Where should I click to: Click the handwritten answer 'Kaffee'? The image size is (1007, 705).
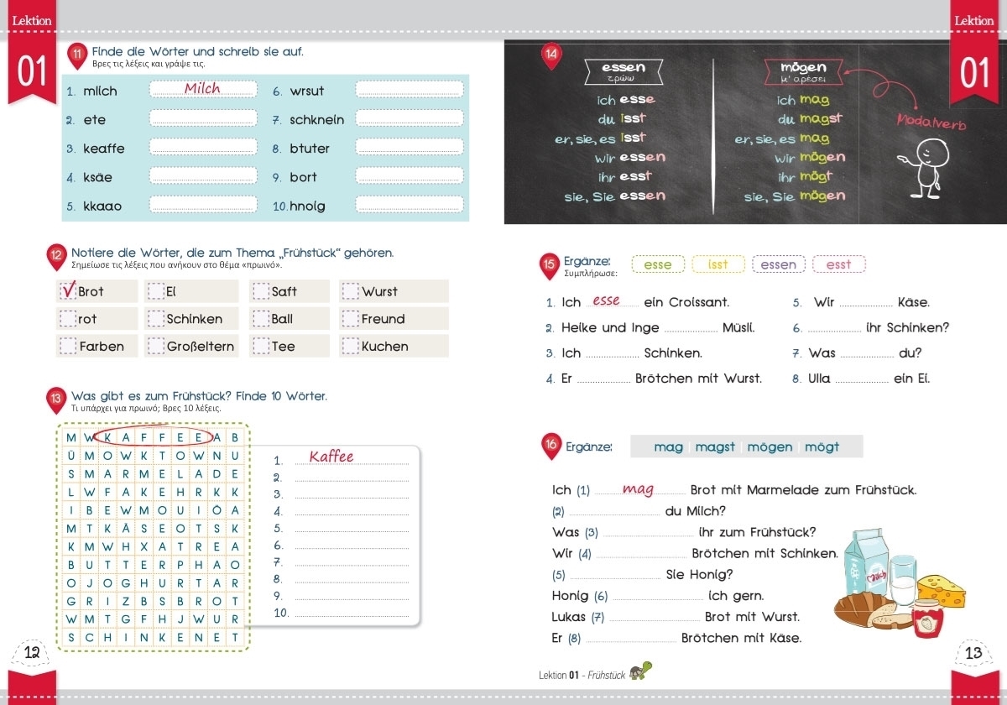[331, 457]
